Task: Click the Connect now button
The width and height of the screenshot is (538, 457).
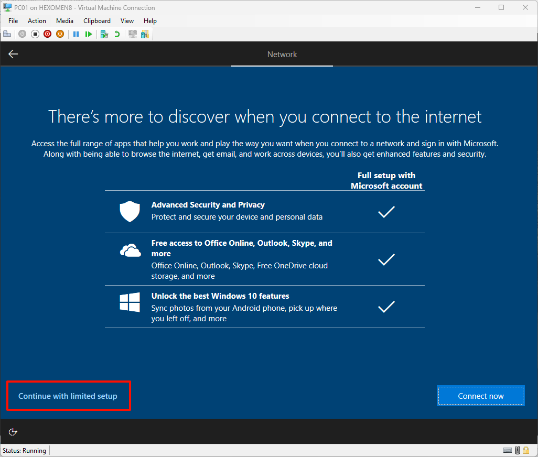Action: point(481,396)
